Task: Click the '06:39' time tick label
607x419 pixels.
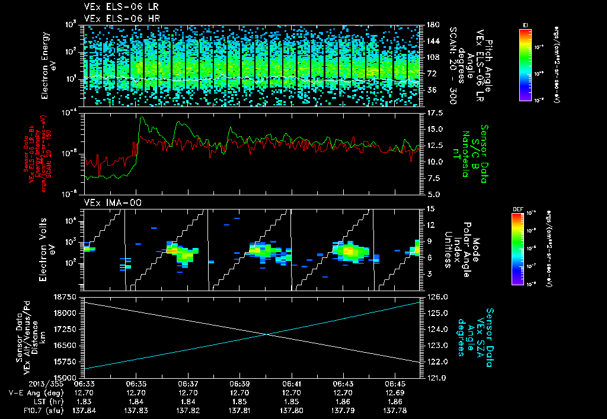Action: [239, 384]
